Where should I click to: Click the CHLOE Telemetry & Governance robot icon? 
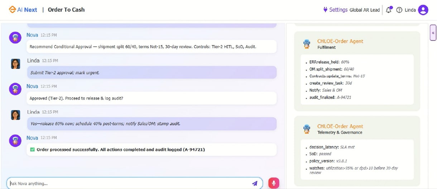coord(306,129)
